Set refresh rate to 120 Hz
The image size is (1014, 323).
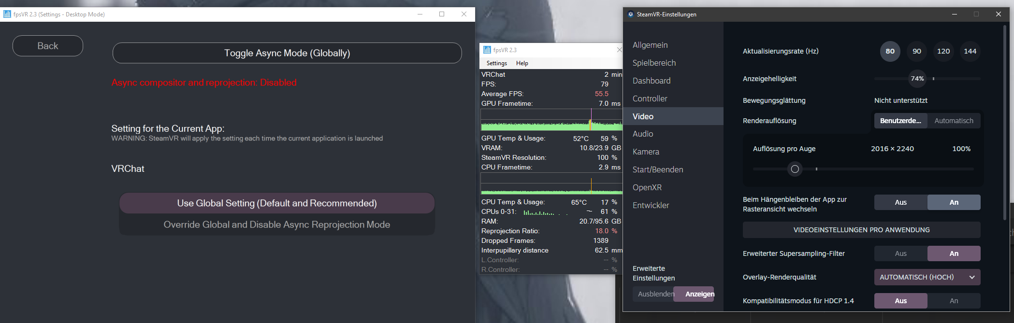pos(943,51)
